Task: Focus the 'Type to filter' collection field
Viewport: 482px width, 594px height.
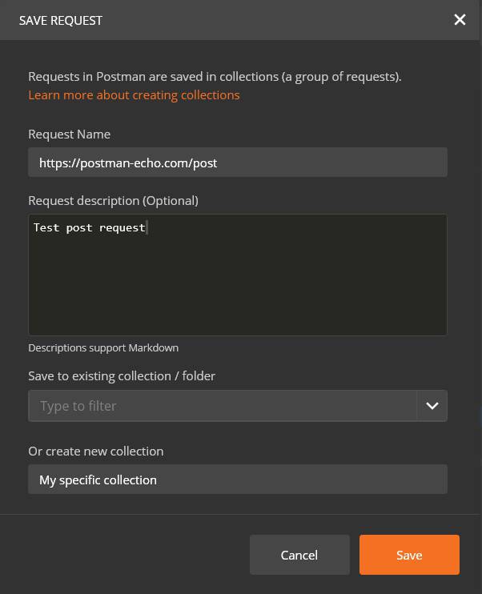Action: coord(222,406)
